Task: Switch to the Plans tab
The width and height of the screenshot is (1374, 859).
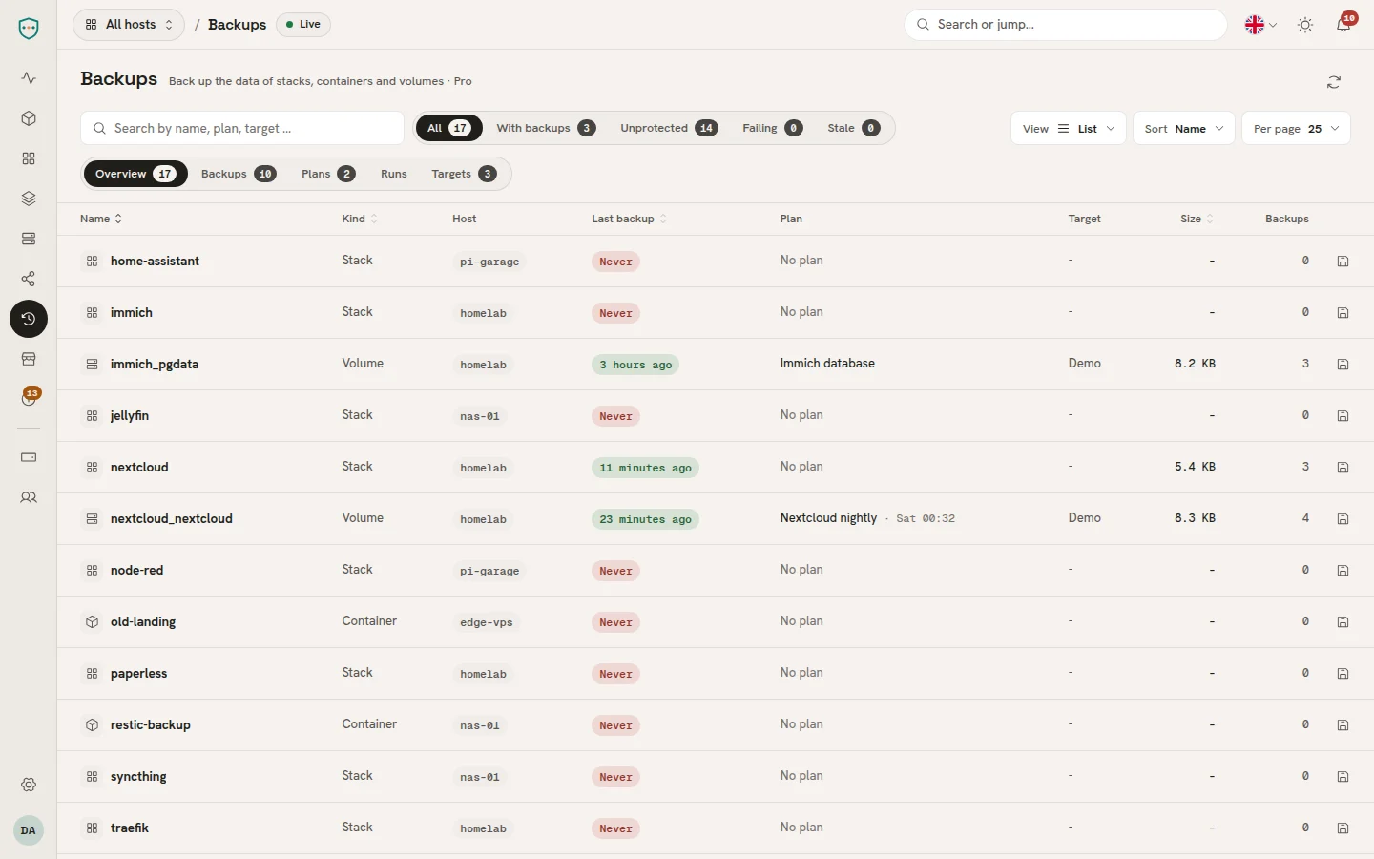Action: [x=328, y=174]
